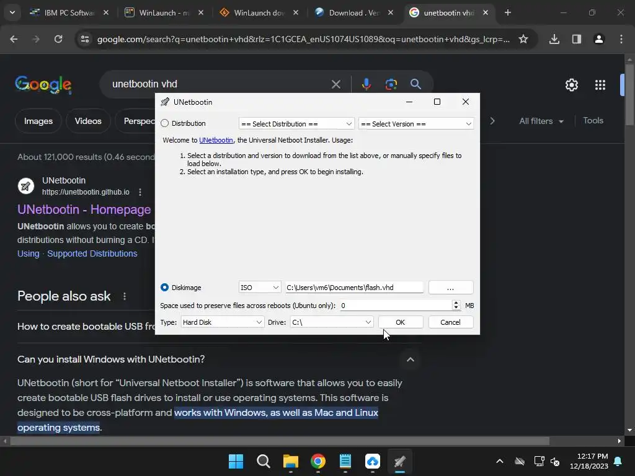Open the search Tools option

(x=593, y=121)
